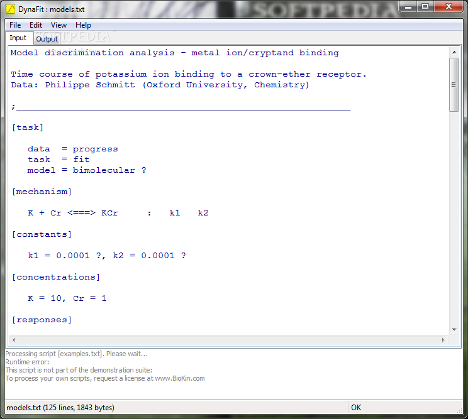468x419 pixels.
Task: Open the Help menu
Action: [83, 25]
